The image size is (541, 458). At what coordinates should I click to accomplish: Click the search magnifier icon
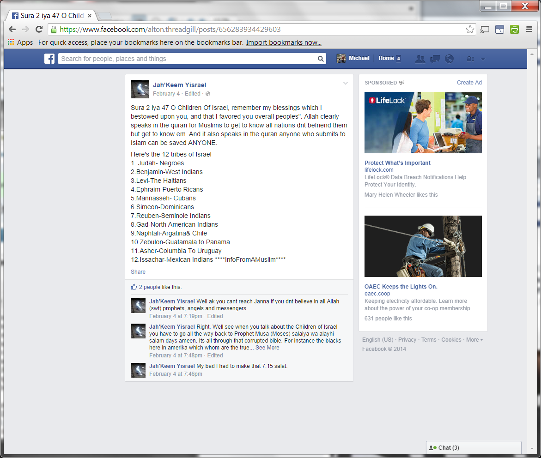[321, 59]
